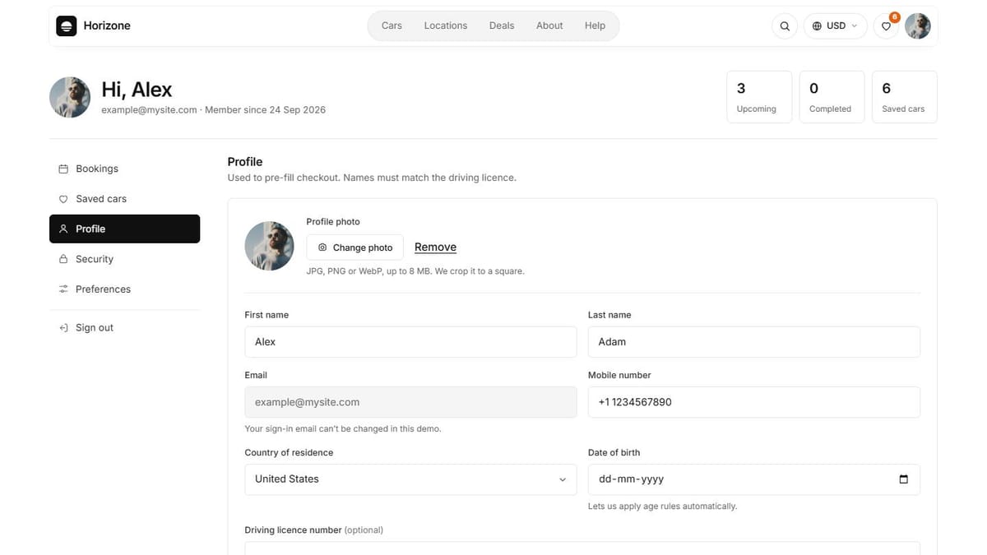
Task: Open the USD currency dropdown
Action: pos(835,26)
